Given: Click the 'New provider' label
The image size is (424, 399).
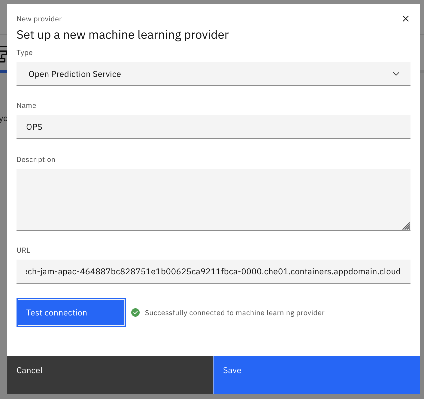Looking at the screenshot, I should coord(39,19).
